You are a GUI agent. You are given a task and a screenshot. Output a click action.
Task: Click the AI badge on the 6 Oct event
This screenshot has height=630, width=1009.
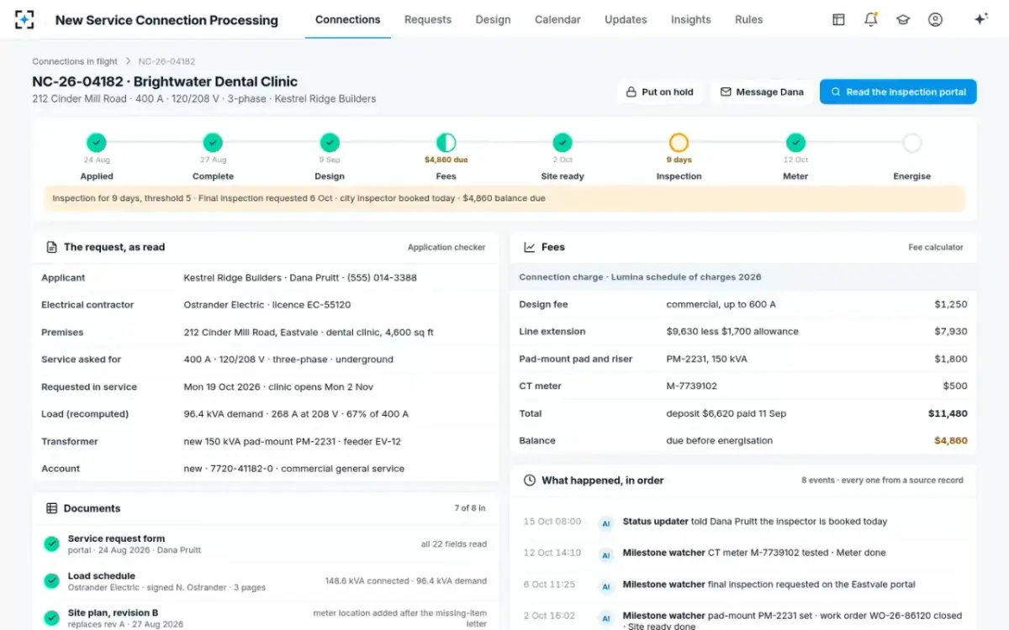tap(605, 585)
